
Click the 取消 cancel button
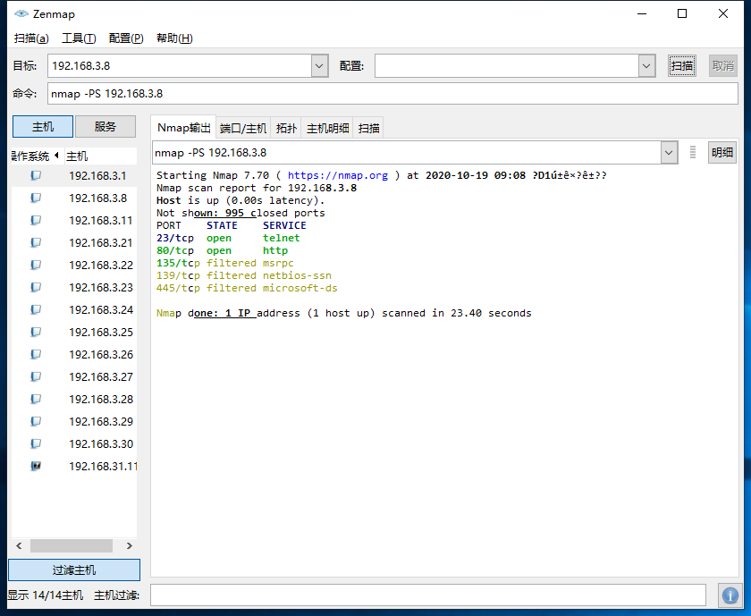tap(722, 65)
